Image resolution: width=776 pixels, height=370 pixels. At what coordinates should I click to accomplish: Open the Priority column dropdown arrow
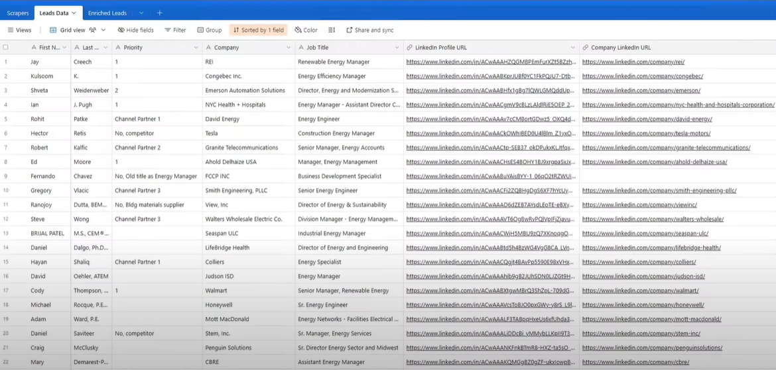[x=196, y=48]
